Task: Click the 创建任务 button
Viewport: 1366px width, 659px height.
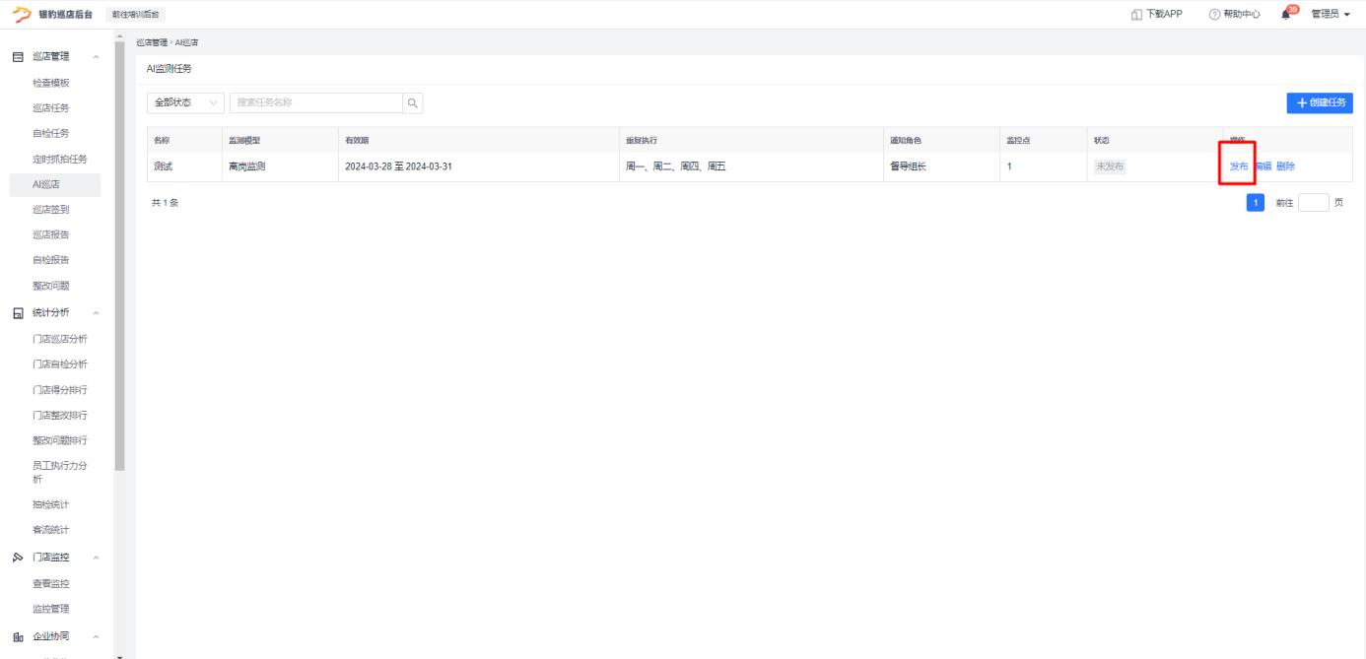Action: [x=1320, y=102]
